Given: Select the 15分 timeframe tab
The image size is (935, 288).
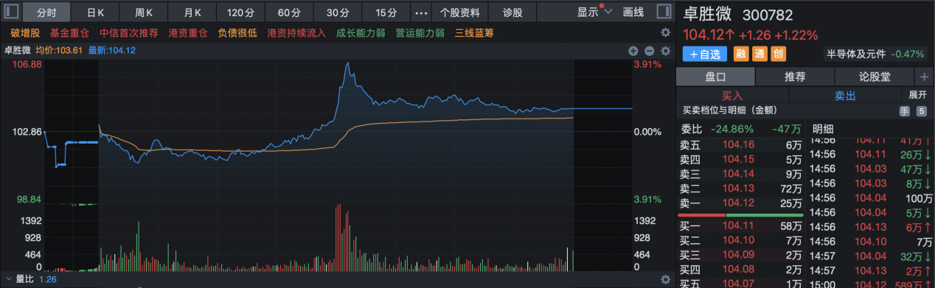Looking at the screenshot, I should [386, 13].
